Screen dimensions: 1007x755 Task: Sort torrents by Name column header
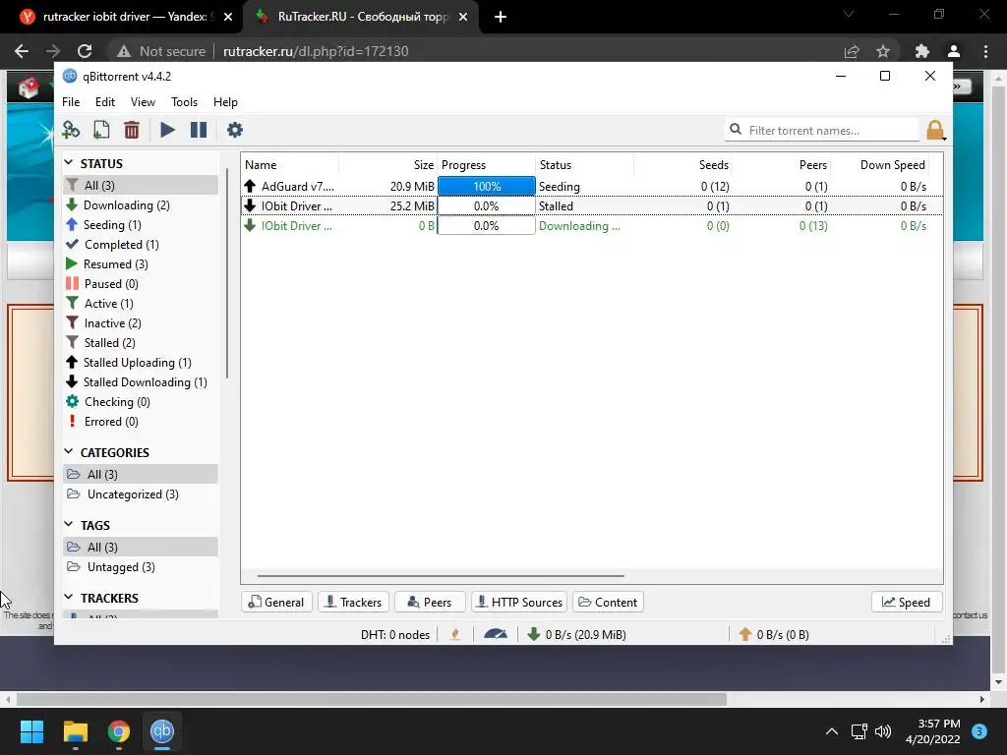click(x=290, y=165)
